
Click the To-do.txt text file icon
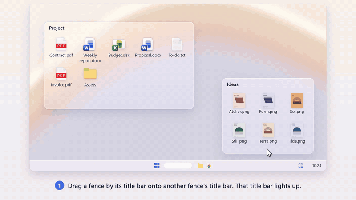[x=177, y=44]
